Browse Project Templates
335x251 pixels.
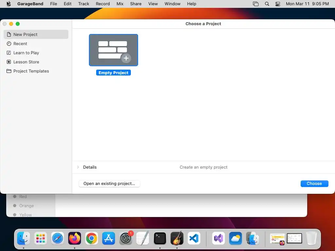click(36, 71)
